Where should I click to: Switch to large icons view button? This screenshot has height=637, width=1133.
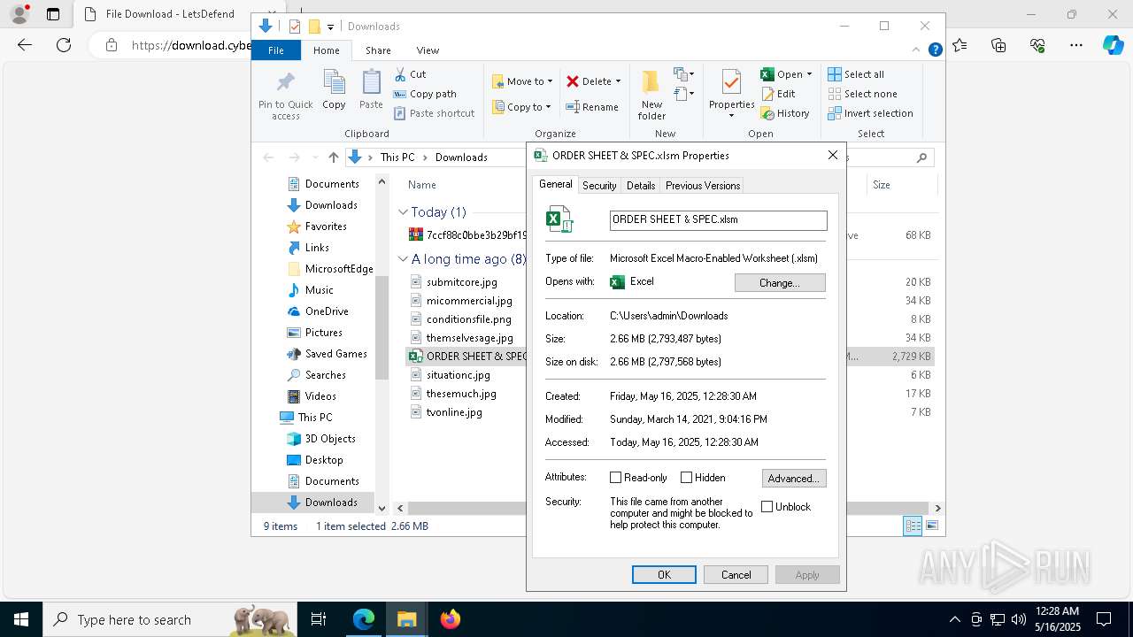click(931, 526)
